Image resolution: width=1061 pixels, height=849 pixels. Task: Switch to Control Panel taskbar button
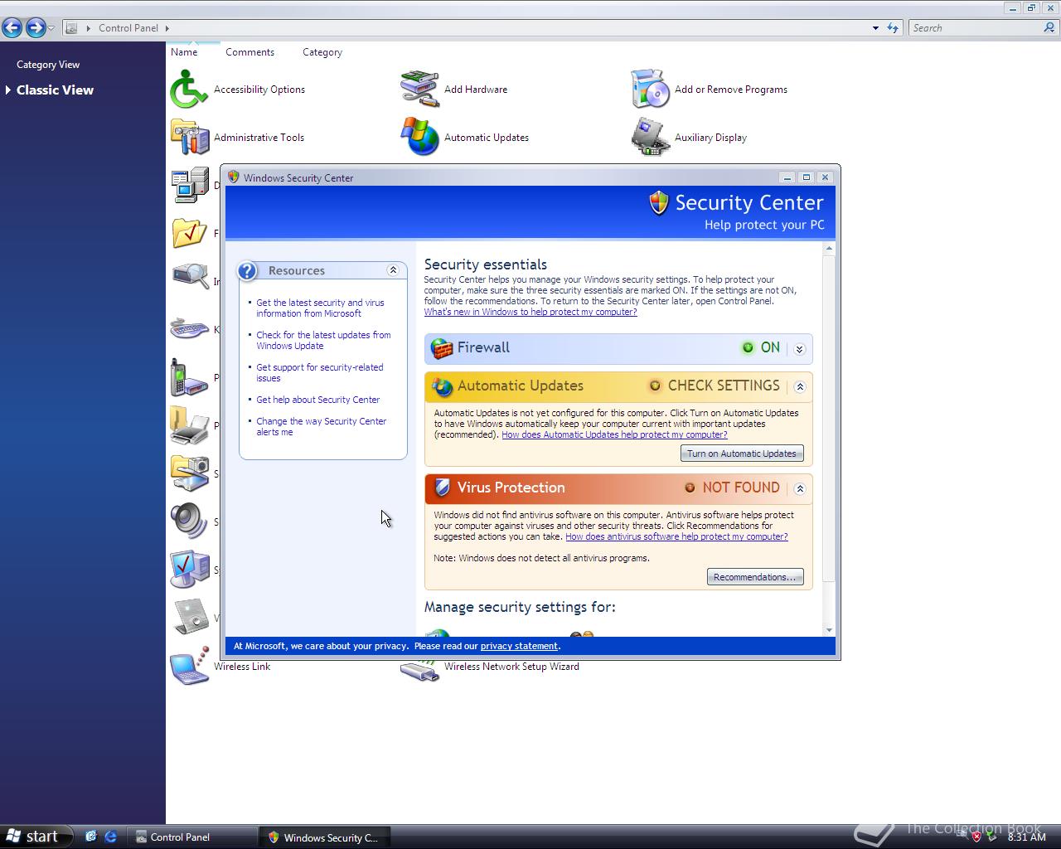[191, 837]
